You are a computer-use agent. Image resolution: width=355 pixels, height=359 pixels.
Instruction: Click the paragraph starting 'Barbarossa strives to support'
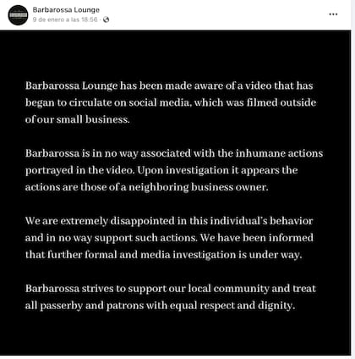171,297
